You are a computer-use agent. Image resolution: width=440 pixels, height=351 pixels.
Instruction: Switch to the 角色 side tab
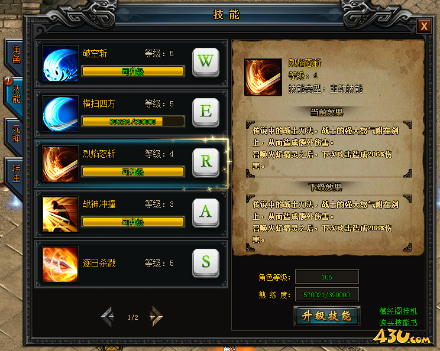(x=15, y=55)
